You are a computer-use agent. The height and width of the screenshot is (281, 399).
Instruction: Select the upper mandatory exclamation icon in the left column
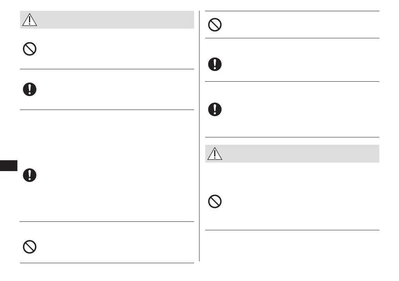pos(30,89)
